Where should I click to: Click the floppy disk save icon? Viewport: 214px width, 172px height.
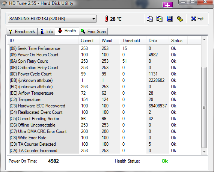169,19
